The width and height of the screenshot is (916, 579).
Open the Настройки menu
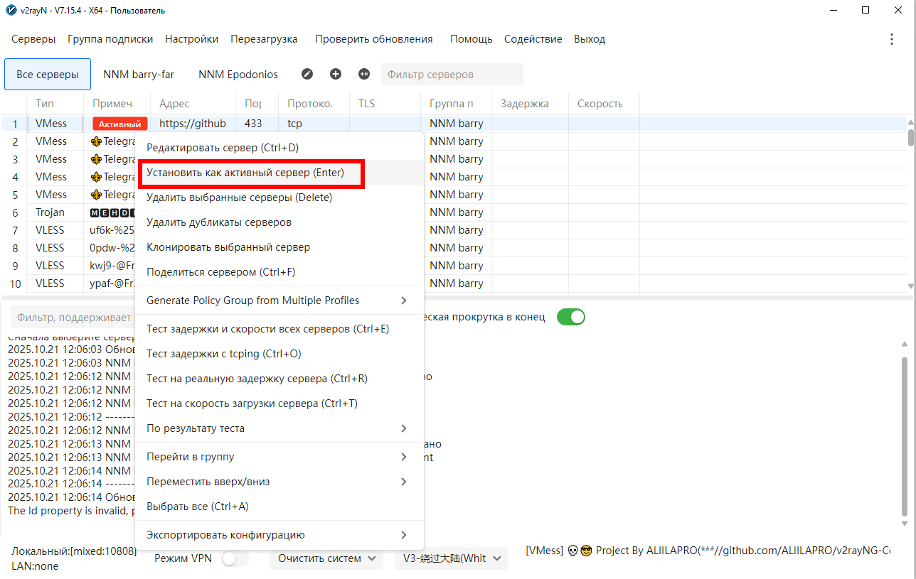pyautogui.click(x=191, y=39)
